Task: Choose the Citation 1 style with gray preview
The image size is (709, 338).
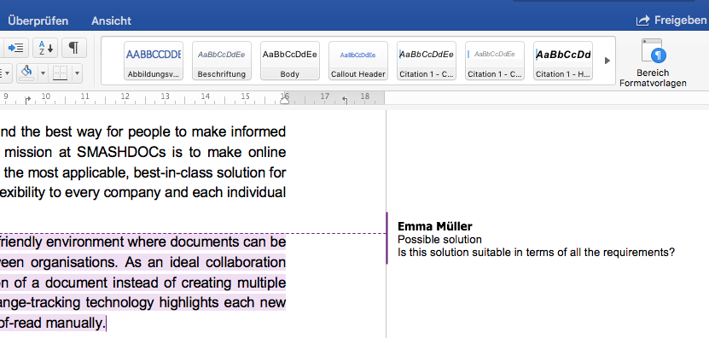Action: pos(495,61)
